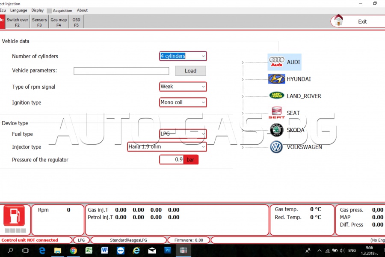Open Google Chrome from the taskbar

tap(73, 251)
